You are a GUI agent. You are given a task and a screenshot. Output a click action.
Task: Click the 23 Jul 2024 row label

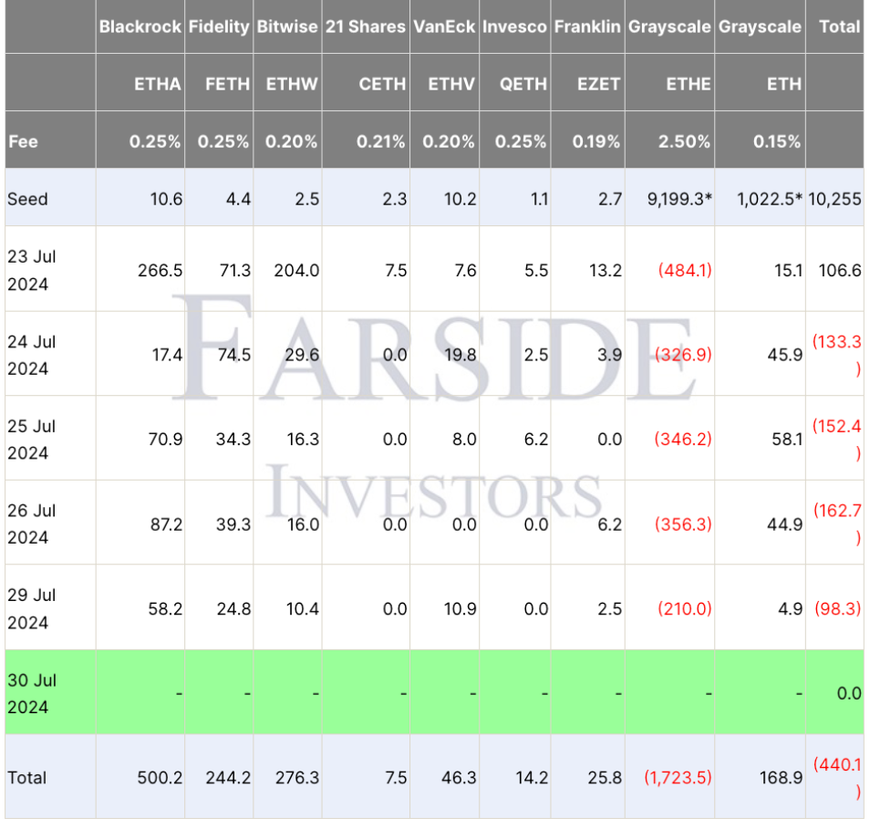32,270
